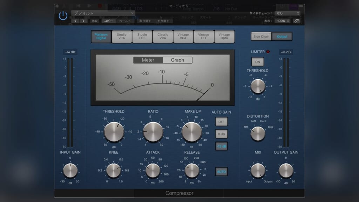
Task: Click the Output Gain knob
Action: pyautogui.click(x=286, y=171)
